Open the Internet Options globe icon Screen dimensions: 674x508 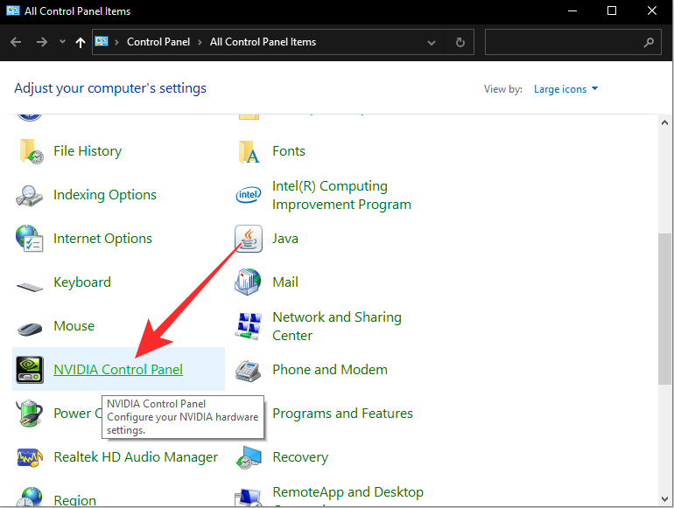click(31, 239)
